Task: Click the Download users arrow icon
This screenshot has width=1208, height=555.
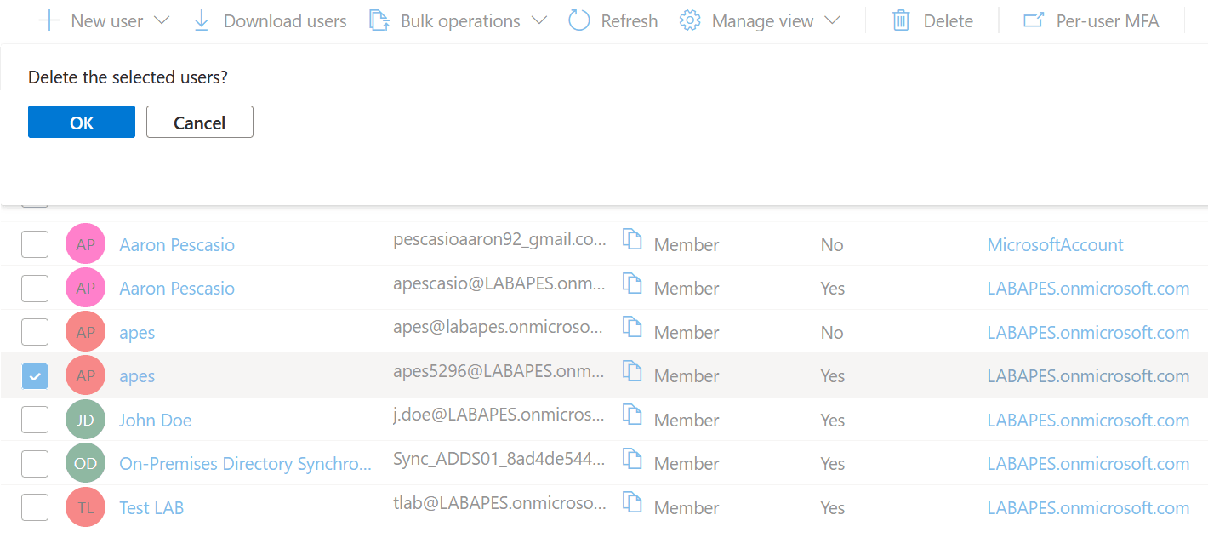Action: click(x=202, y=20)
